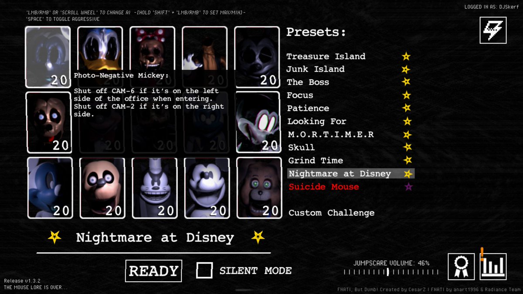
Task: Click the brown-faced glowing-eyes character card
Action: (x=49, y=122)
